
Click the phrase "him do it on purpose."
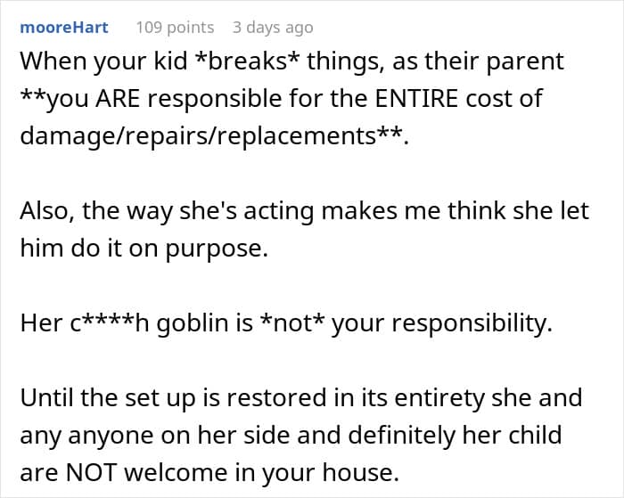[144, 249]
